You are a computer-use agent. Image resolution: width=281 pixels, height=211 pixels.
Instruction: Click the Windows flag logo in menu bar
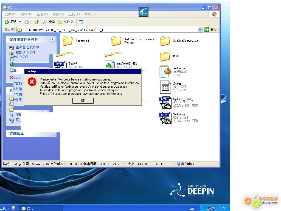[x=214, y=14]
